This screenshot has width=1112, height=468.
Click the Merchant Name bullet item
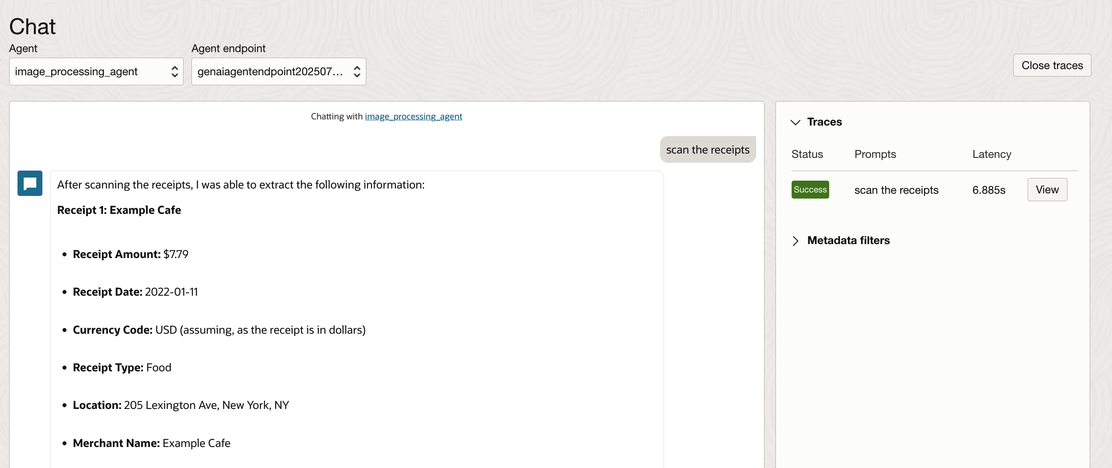[151, 443]
